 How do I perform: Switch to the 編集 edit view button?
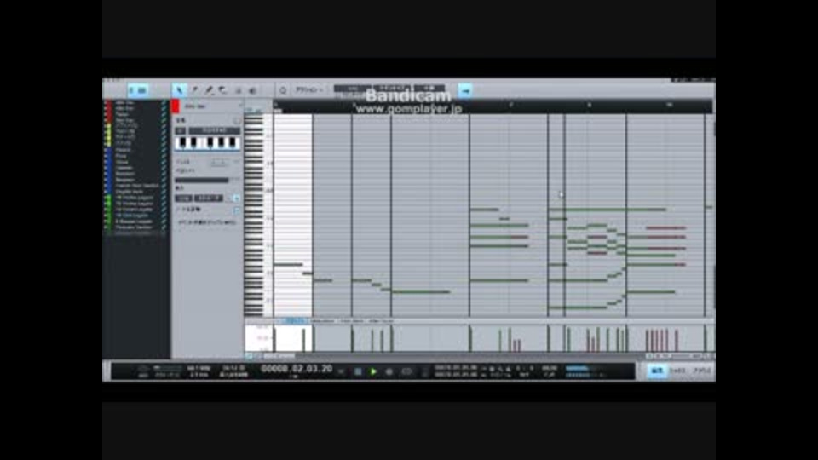point(657,371)
